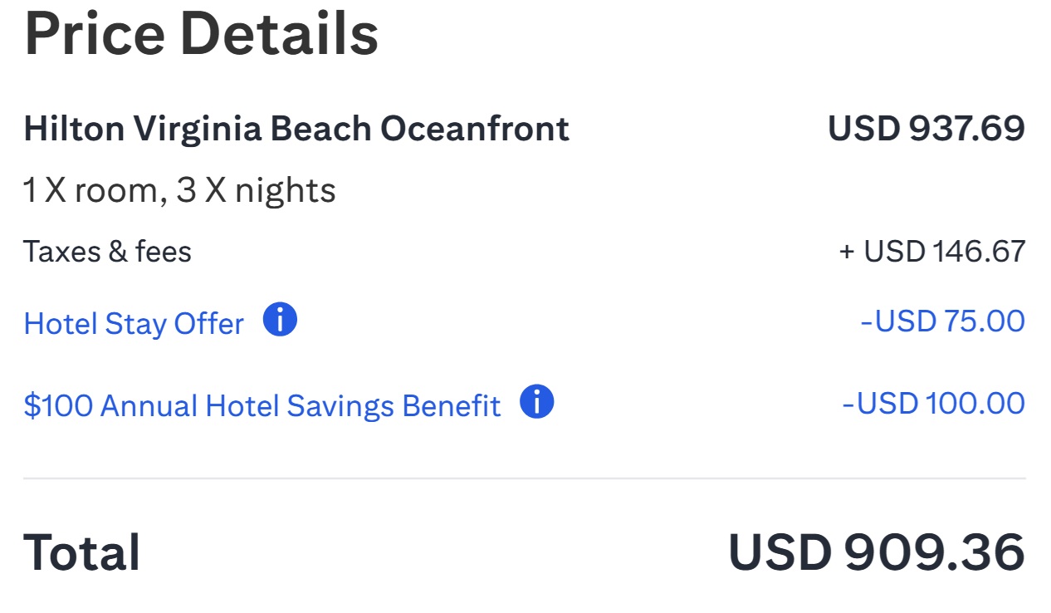Click the Taxes & fees label
The image size is (1051, 613).
[108, 251]
